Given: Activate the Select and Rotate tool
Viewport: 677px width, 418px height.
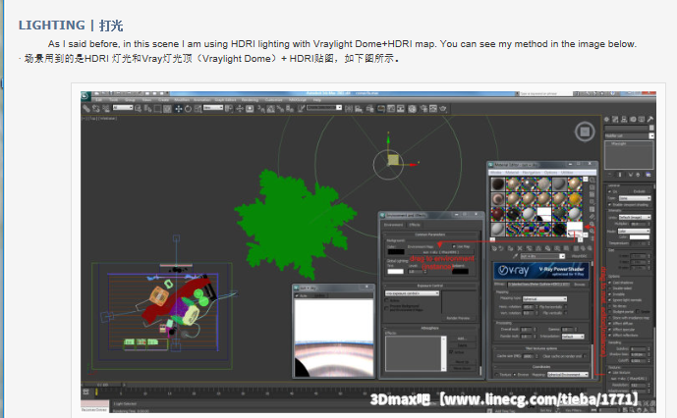Looking at the screenshot, I should [188, 109].
